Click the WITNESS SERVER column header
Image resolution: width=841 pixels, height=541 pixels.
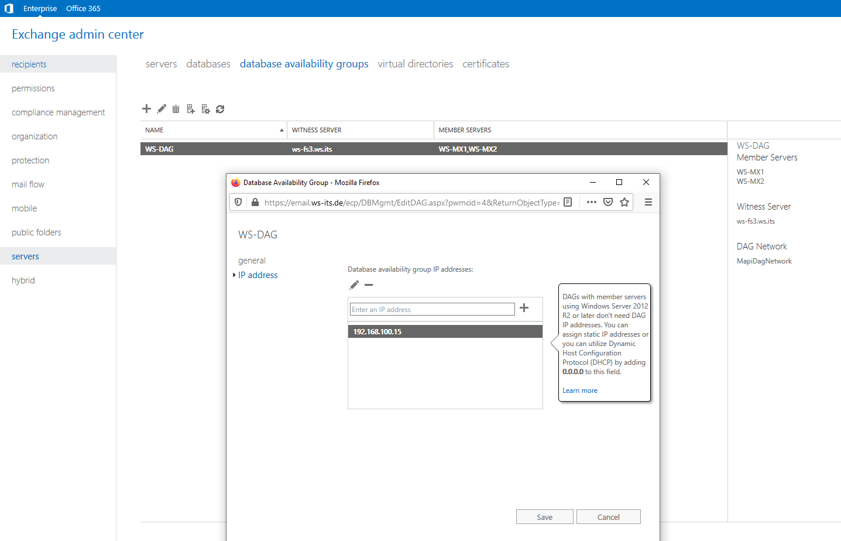(x=361, y=130)
